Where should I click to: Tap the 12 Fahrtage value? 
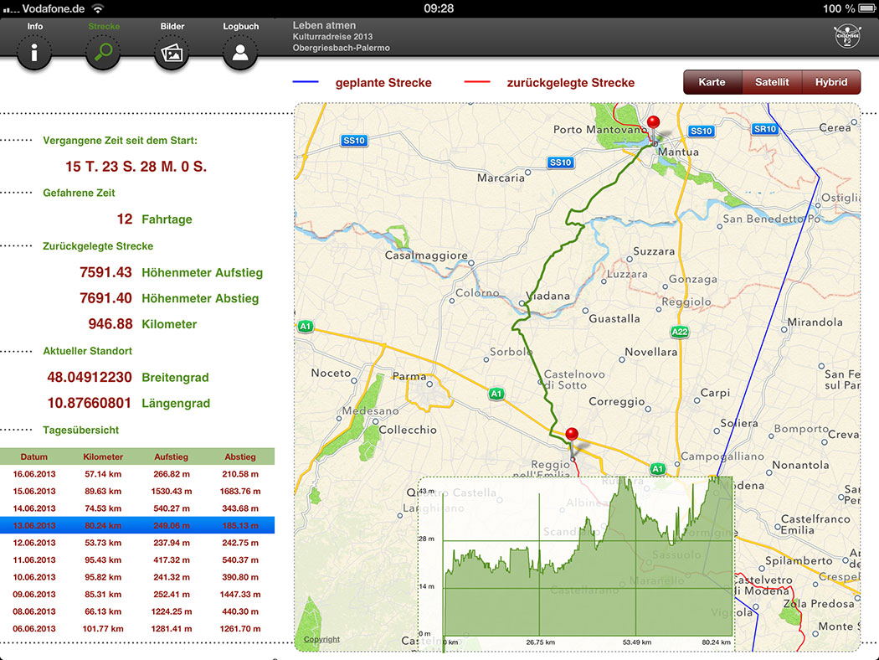click(x=125, y=219)
